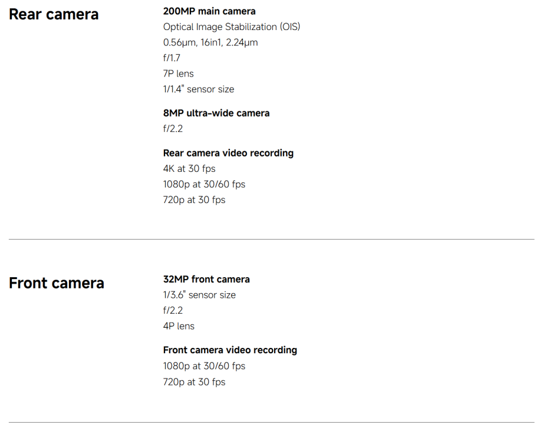The height and width of the screenshot is (435, 560).
Task: Click the 7P lens specification
Action: click(x=178, y=74)
